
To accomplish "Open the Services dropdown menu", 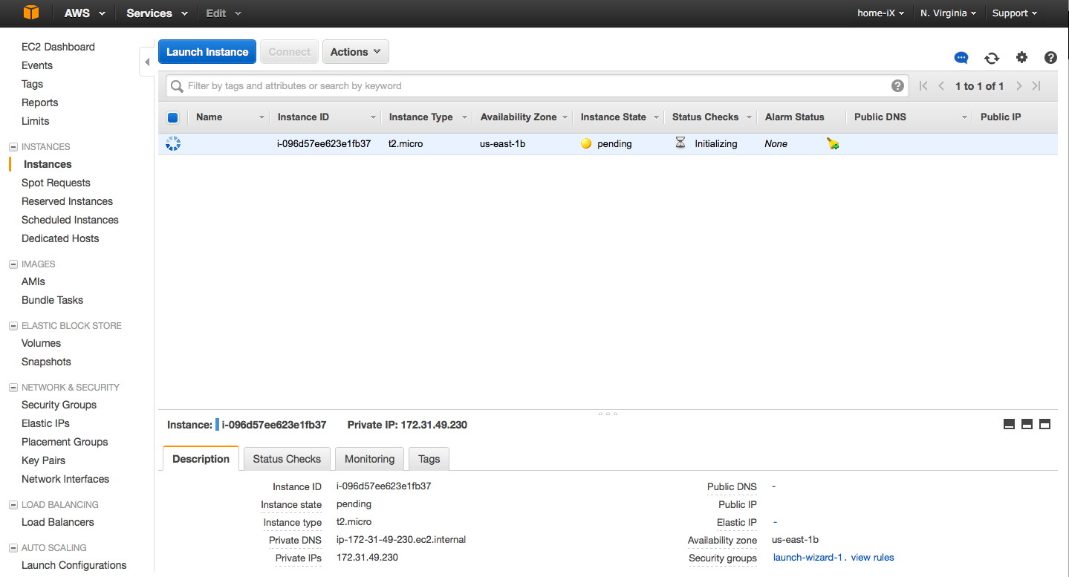I will coord(157,13).
